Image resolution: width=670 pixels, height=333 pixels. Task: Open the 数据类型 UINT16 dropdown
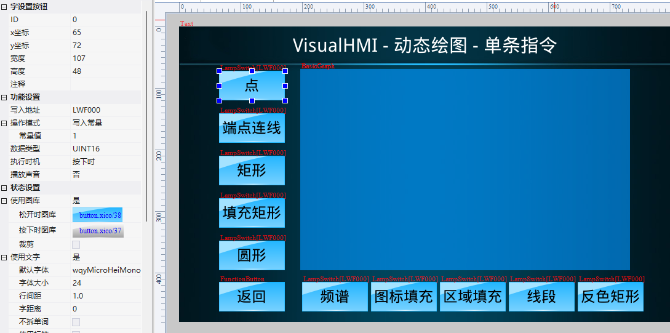106,149
